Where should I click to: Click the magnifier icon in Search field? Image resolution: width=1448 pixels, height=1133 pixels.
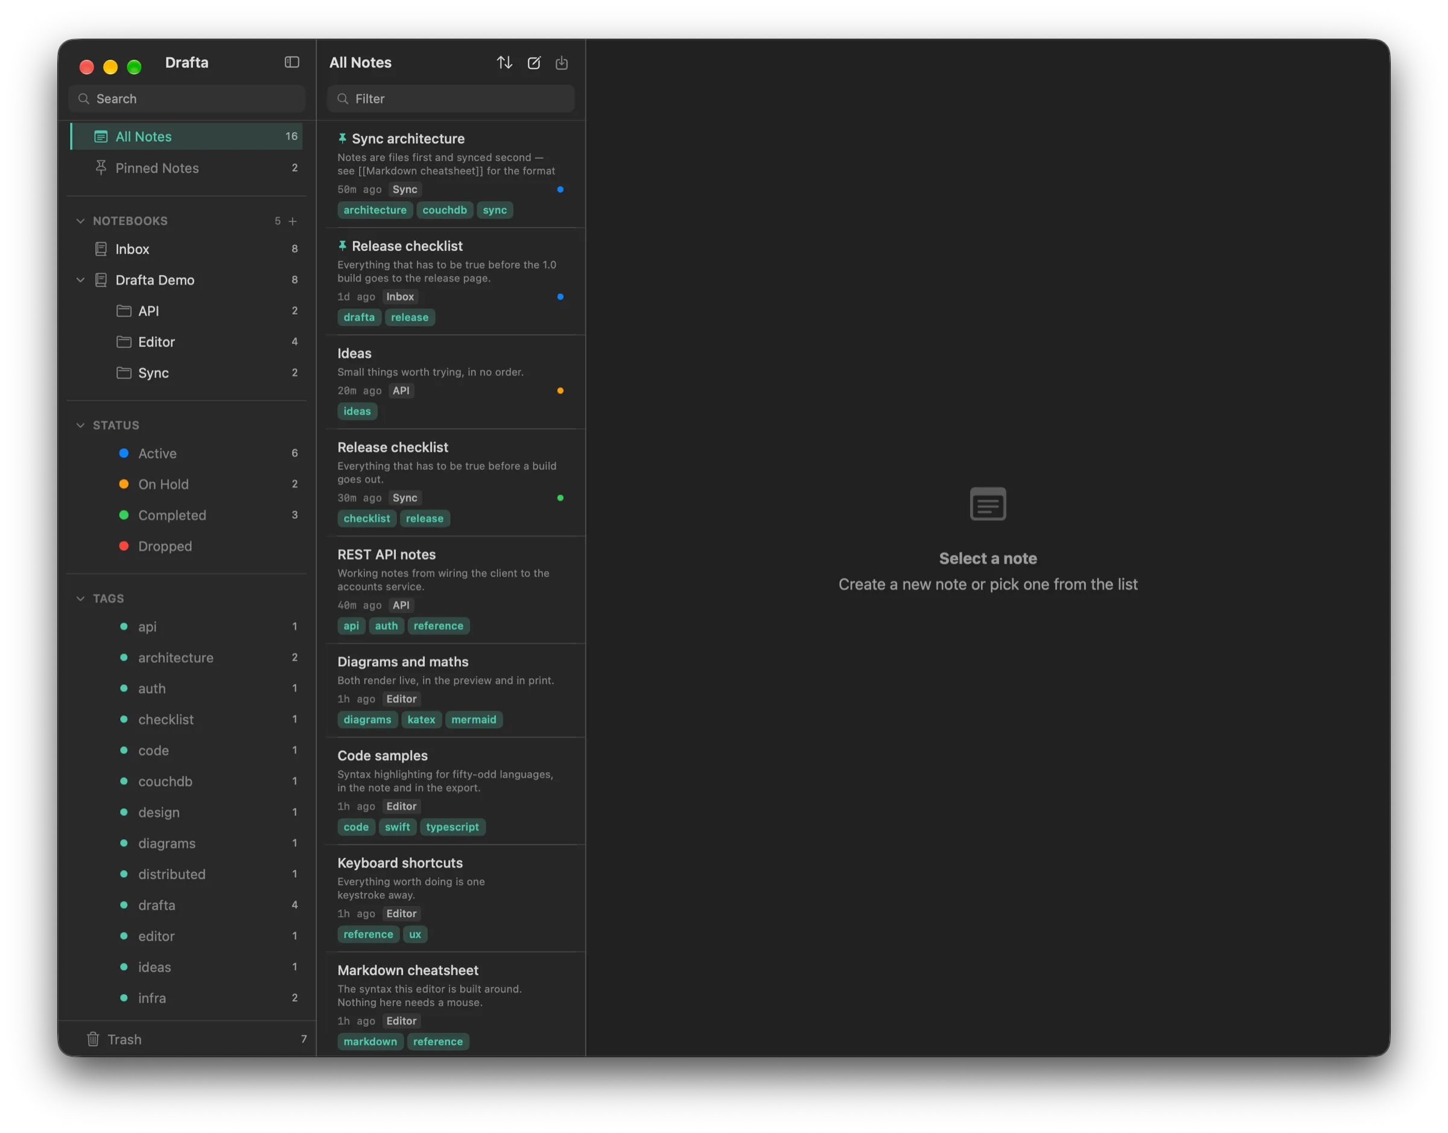pos(84,99)
